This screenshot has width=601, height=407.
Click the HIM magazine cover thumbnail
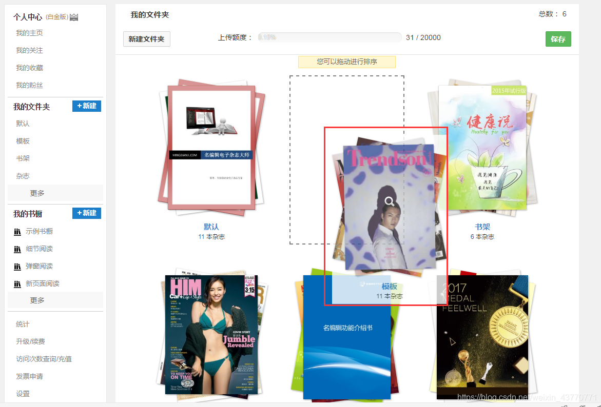point(211,334)
